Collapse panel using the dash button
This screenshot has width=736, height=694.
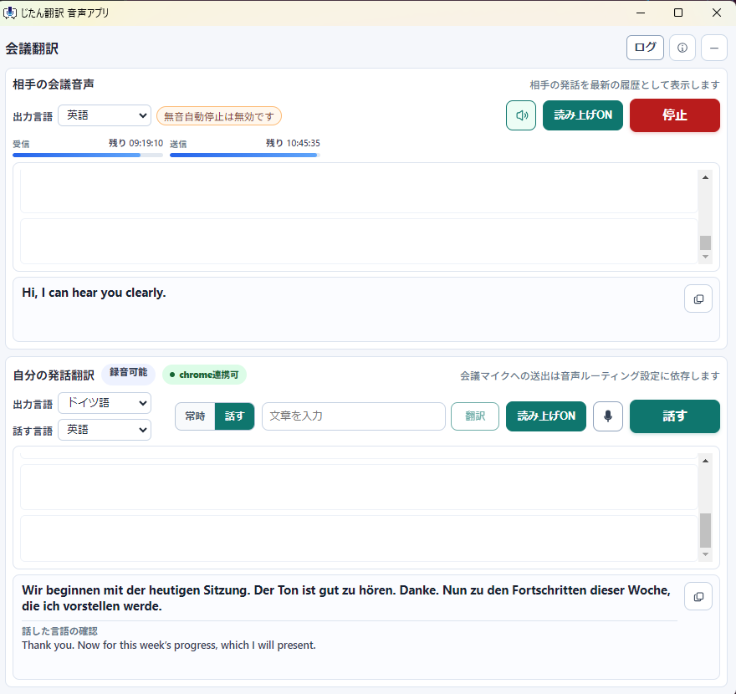[714, 48]
